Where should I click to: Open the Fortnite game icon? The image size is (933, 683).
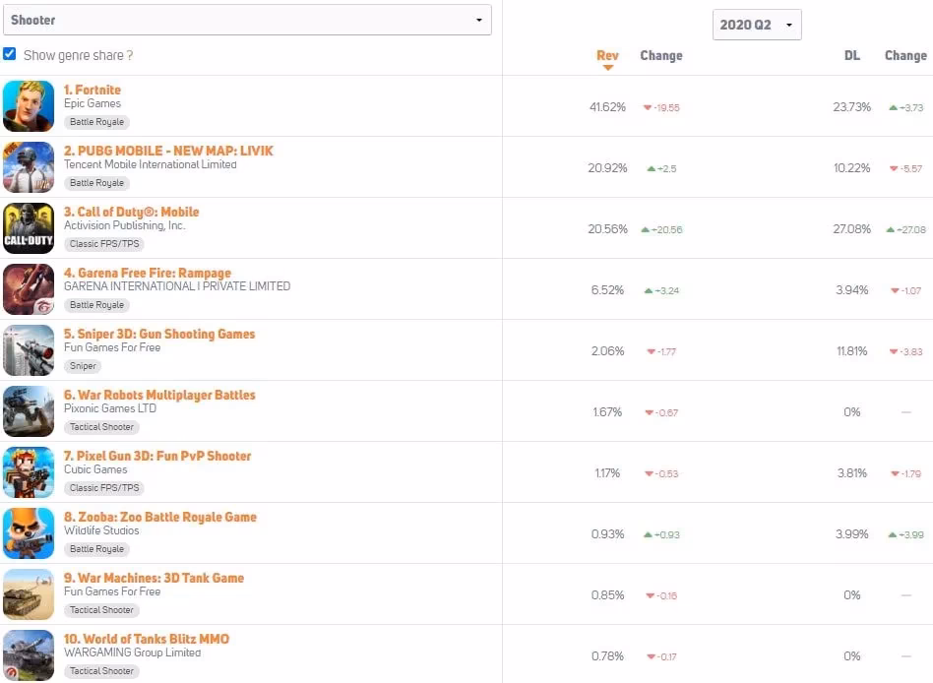(x=29, y=106)
